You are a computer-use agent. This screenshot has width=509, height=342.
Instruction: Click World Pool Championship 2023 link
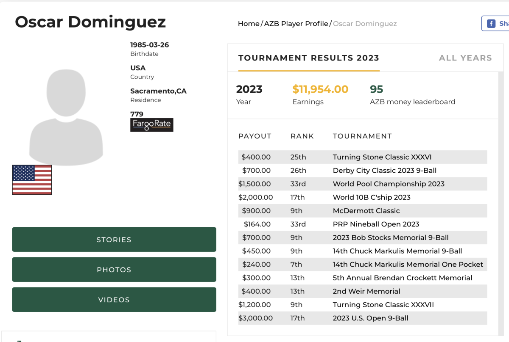click(389, 184)
